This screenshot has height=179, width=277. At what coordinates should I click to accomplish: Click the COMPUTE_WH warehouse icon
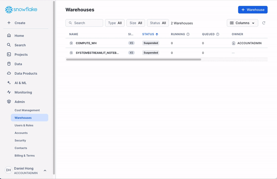tap(71, 43)
